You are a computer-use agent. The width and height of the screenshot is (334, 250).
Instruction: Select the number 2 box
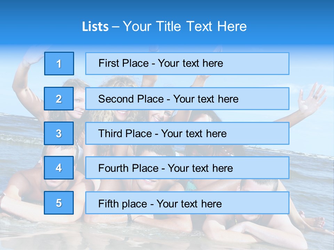tap(59, 99)
